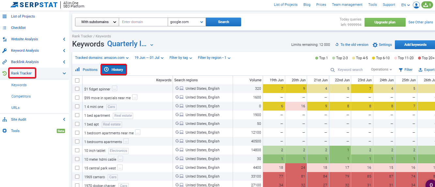Click the user account avatar icon
This screenshot has height=187, width=435.
pos(416,5)
